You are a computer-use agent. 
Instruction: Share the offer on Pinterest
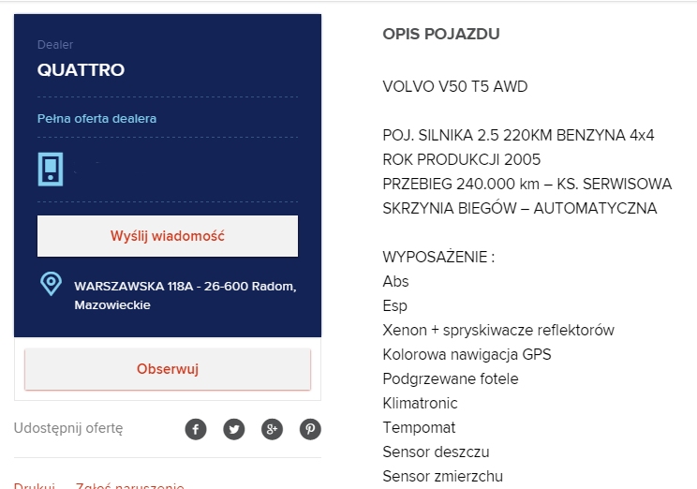[310, 429]
